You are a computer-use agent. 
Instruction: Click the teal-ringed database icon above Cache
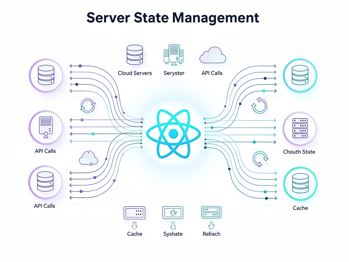coord(301,184)
